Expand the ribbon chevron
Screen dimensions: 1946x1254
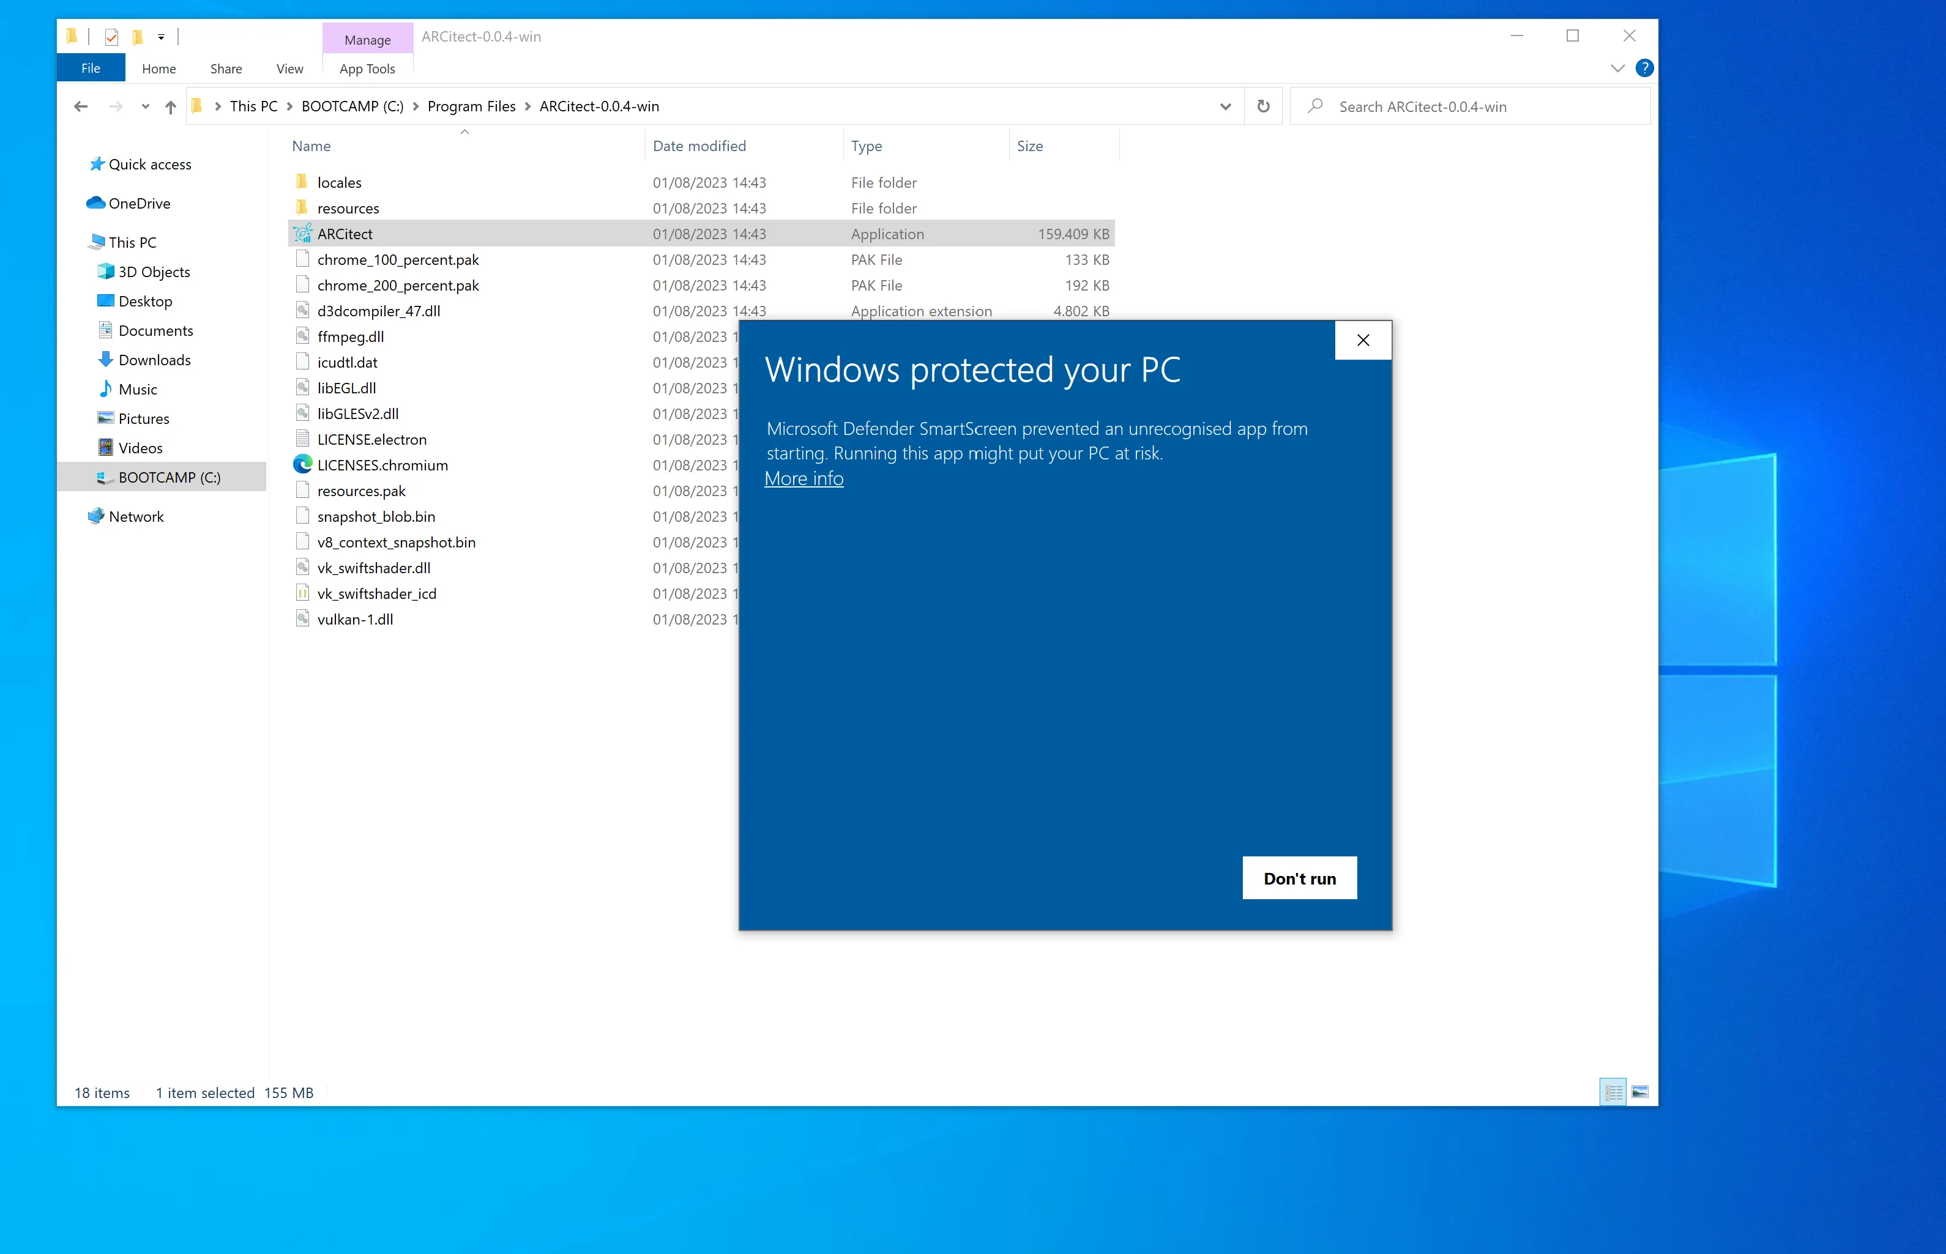[x=1618, y=69]
